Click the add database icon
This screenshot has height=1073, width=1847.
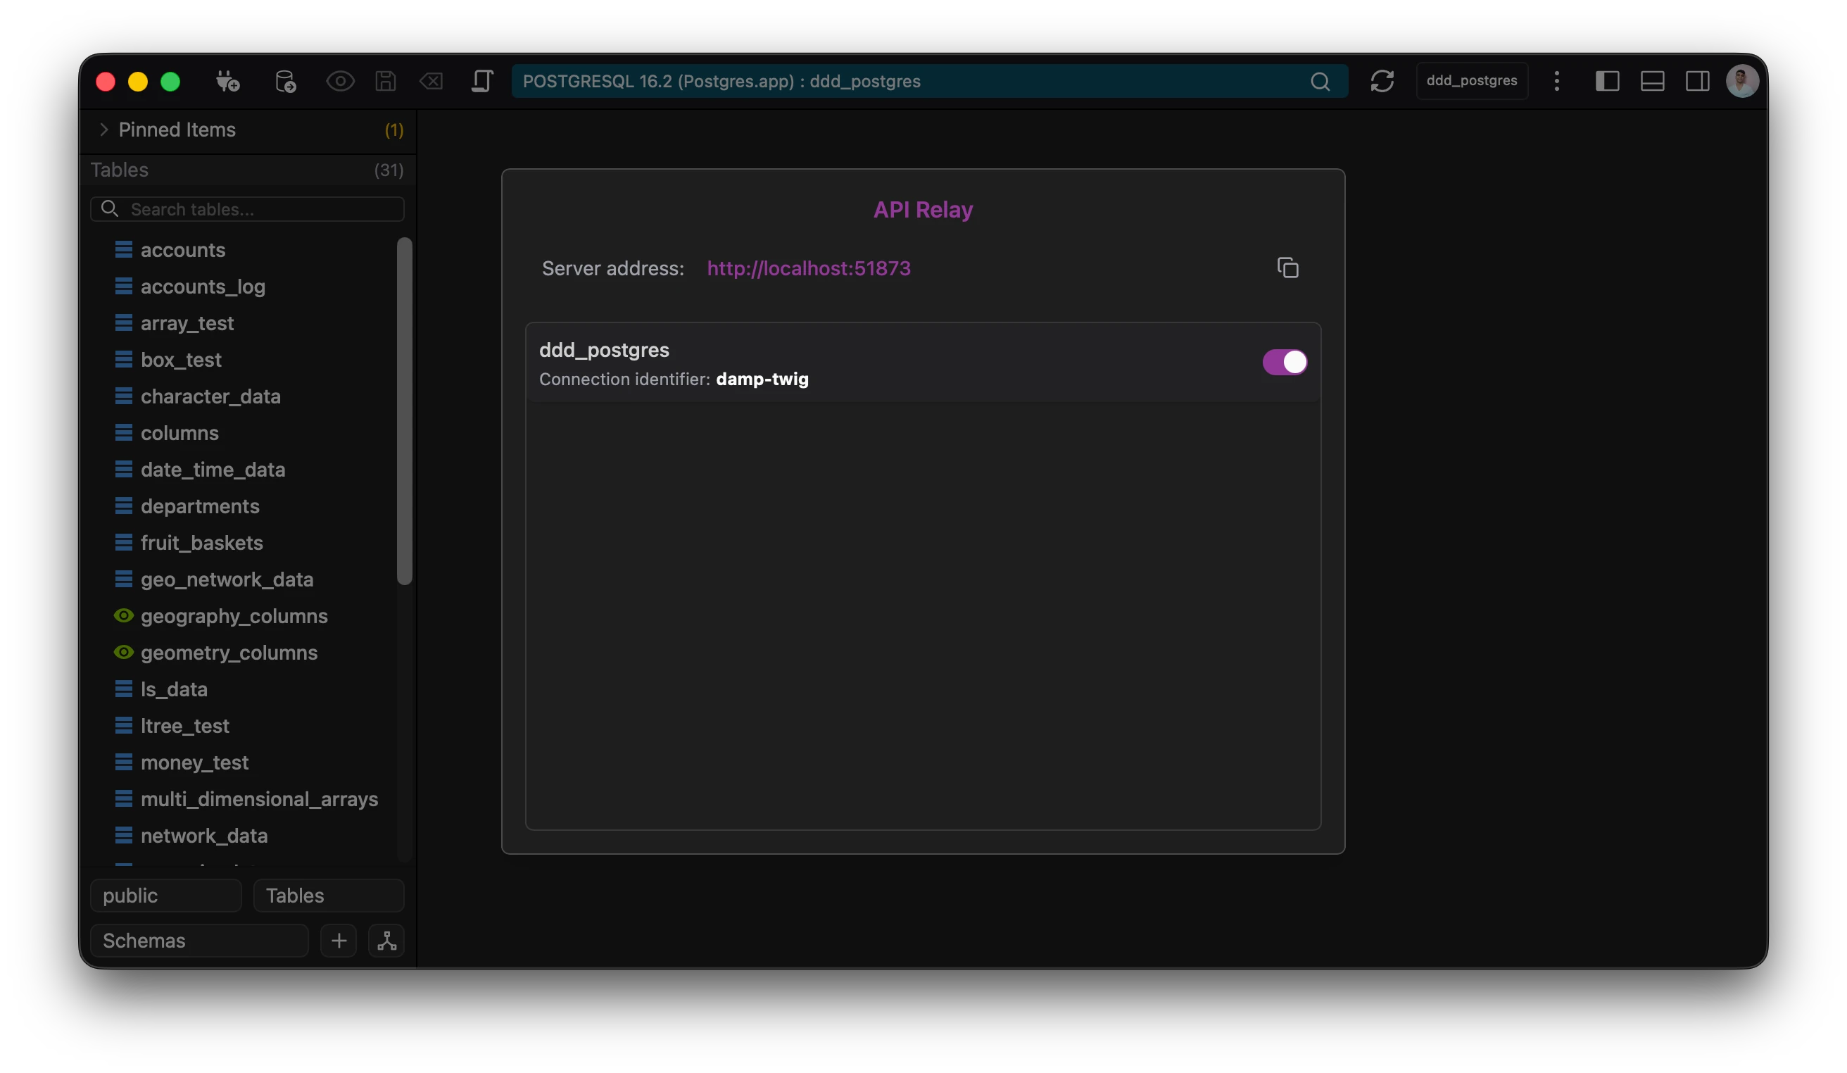tap(285, 82)
